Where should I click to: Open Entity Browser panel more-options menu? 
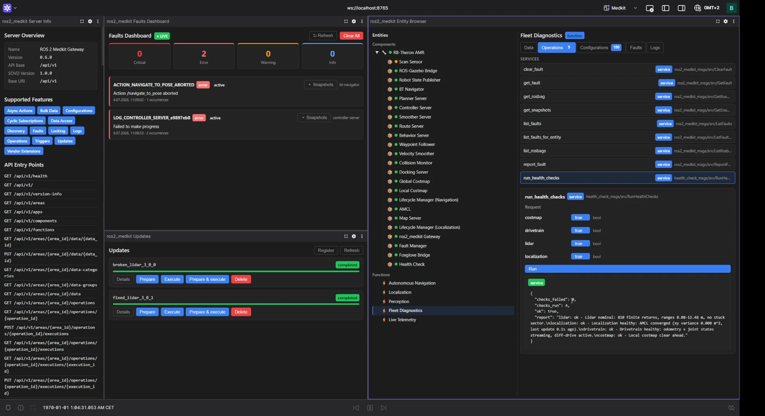[734, 21]
